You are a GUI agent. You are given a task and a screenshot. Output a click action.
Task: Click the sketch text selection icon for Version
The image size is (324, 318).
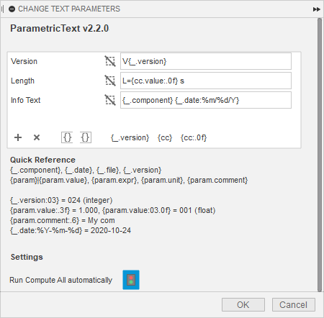110,61
